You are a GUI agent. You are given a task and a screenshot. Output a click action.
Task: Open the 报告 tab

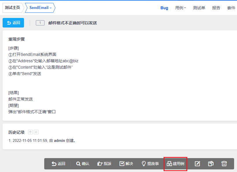pos(216,8)
